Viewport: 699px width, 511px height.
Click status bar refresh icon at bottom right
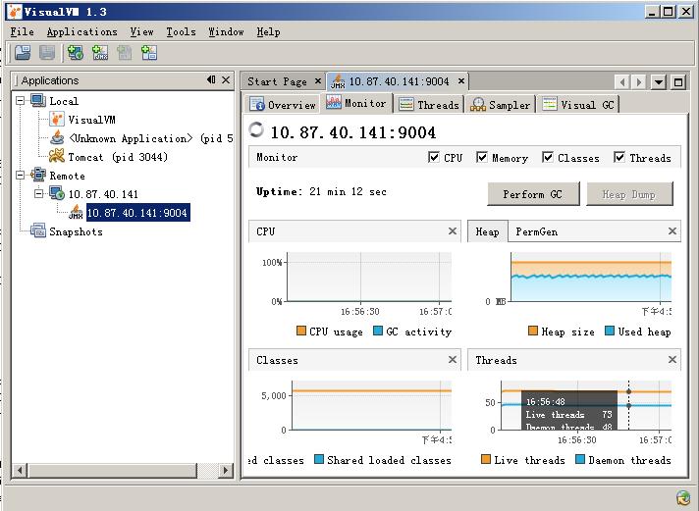pyautogui.click(x=682, y=497)
